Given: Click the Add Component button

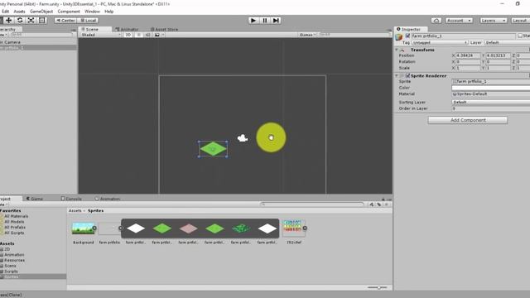Looking at the screenshot, I should coord(467,120).
